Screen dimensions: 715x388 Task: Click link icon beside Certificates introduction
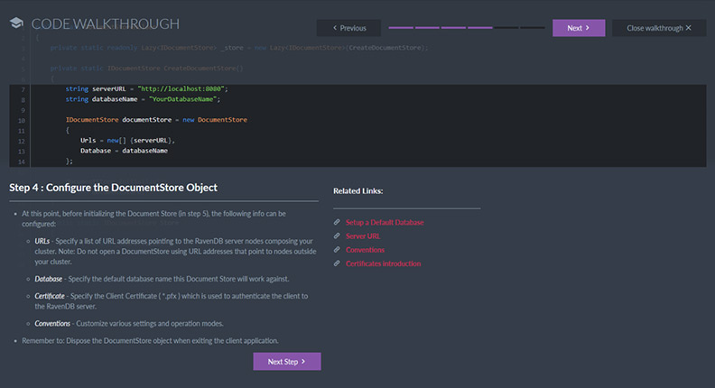337,263
